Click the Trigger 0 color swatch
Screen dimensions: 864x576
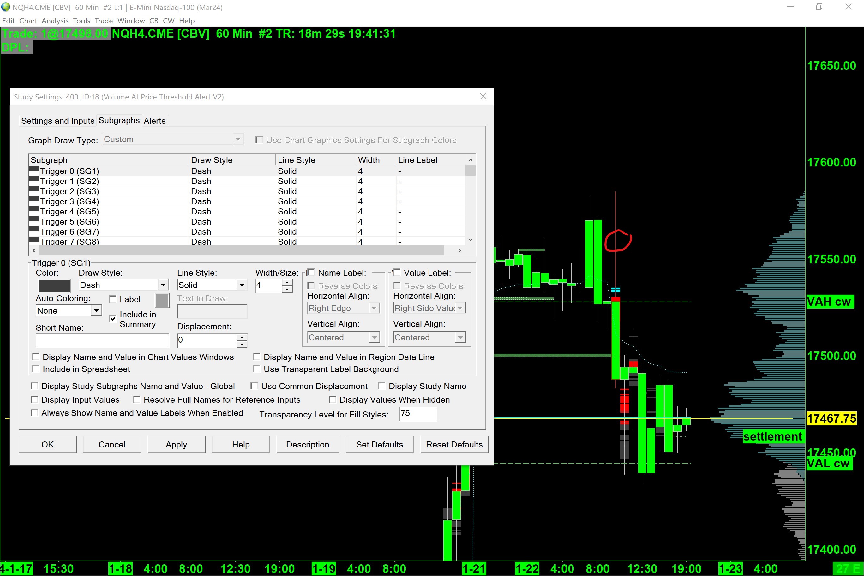tap(54, 285)
